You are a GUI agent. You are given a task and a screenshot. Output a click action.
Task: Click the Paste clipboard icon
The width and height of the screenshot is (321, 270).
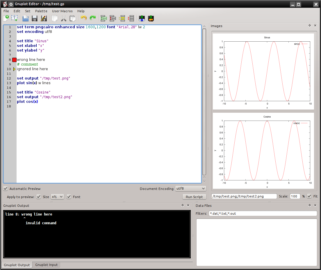point(73,18)
